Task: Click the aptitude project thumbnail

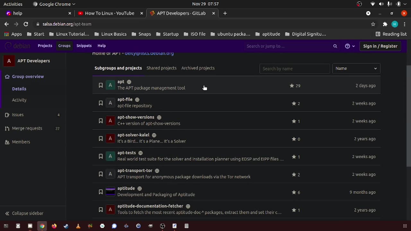Action: pyautogui.click(x=110, y=192)
